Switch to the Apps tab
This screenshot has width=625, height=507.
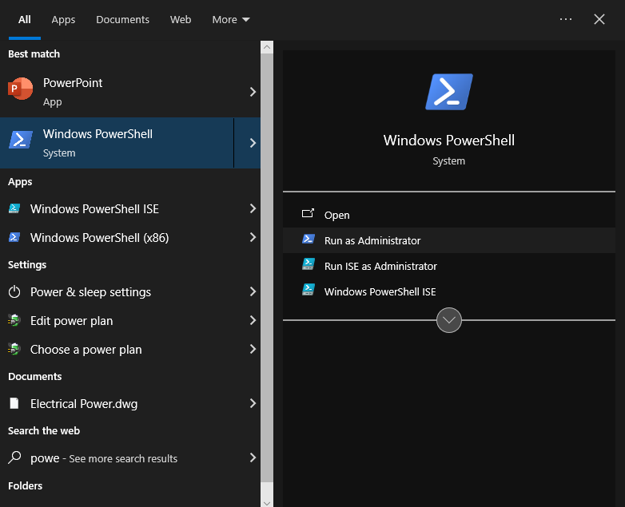tap(63, 19)
